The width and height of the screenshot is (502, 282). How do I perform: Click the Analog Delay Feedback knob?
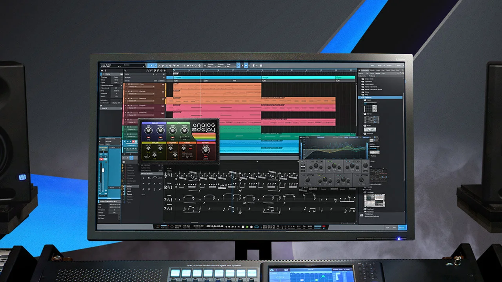(x=161, y=130)
